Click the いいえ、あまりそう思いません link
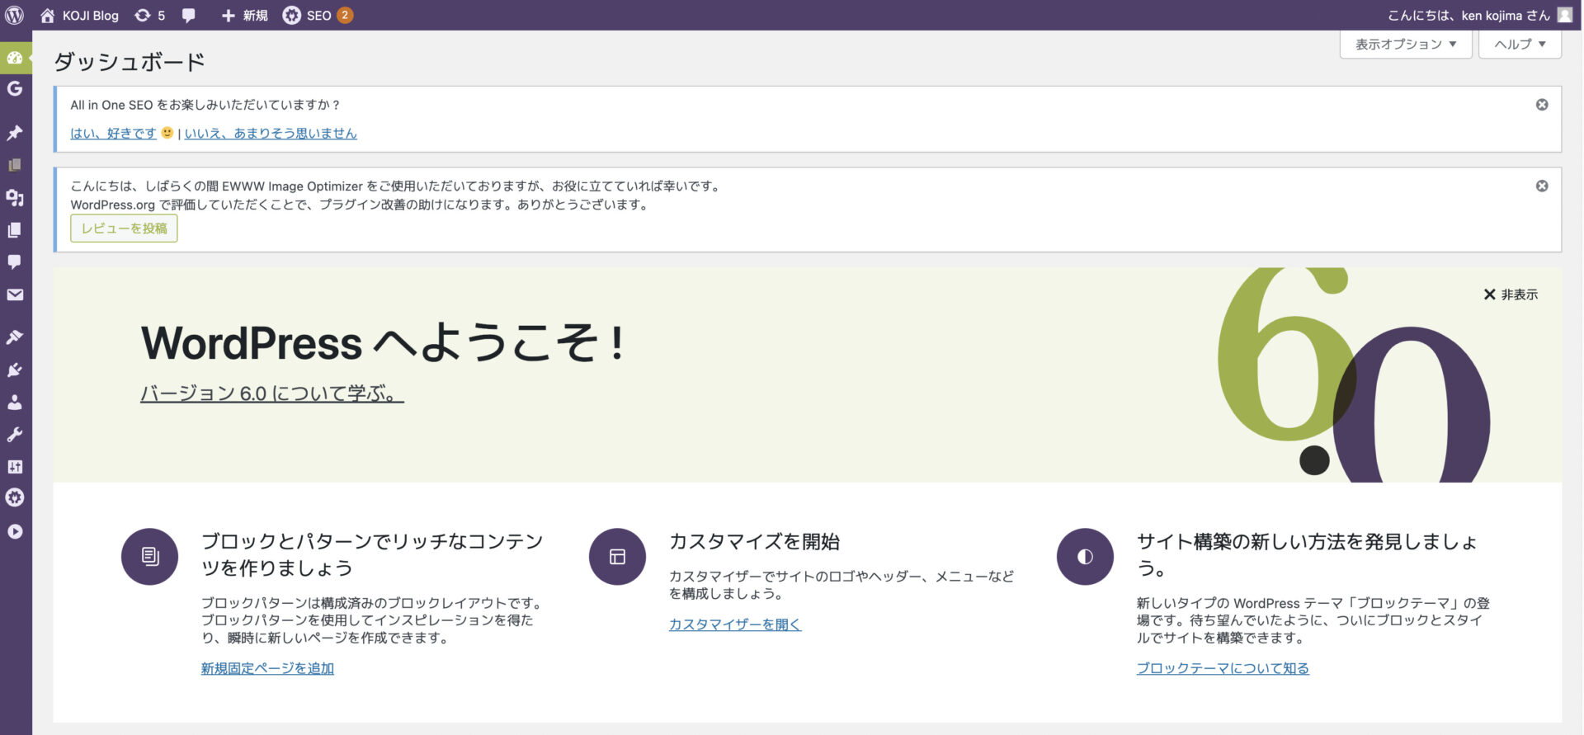 pyautogui.click(x=271, y=133)
